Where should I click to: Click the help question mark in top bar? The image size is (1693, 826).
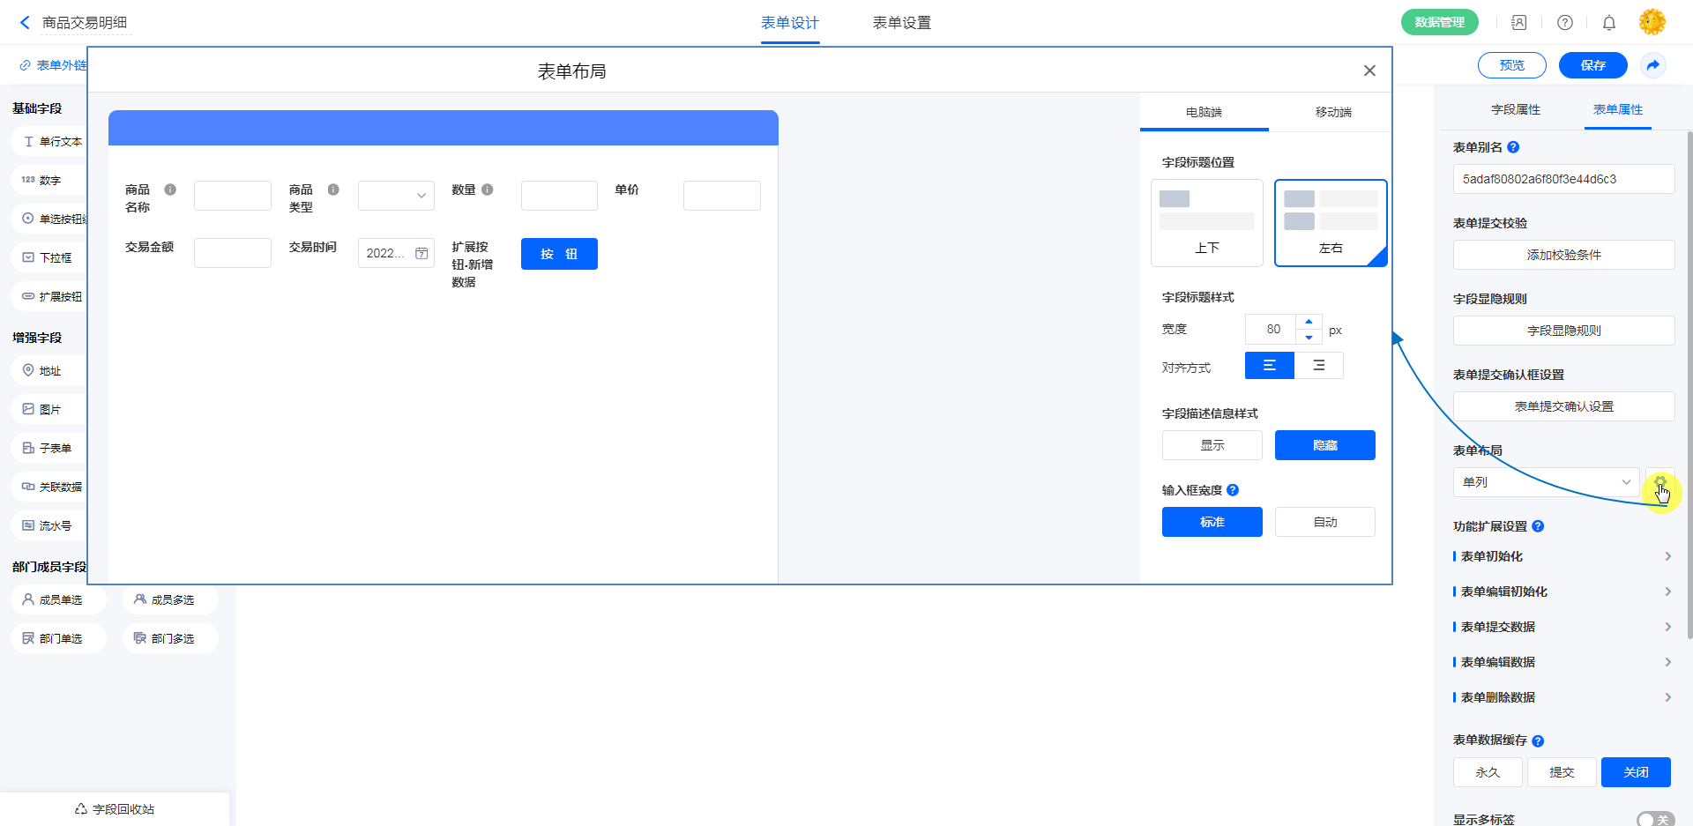[1564, 23]
